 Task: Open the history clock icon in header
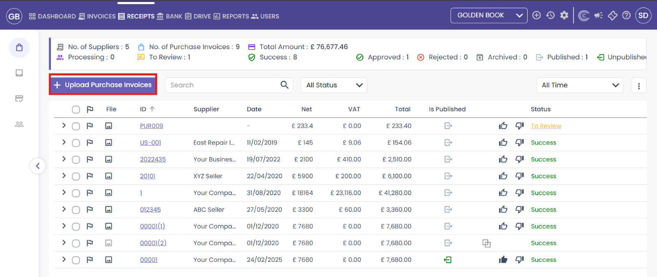pyautogui.click(x=550, y=15)
